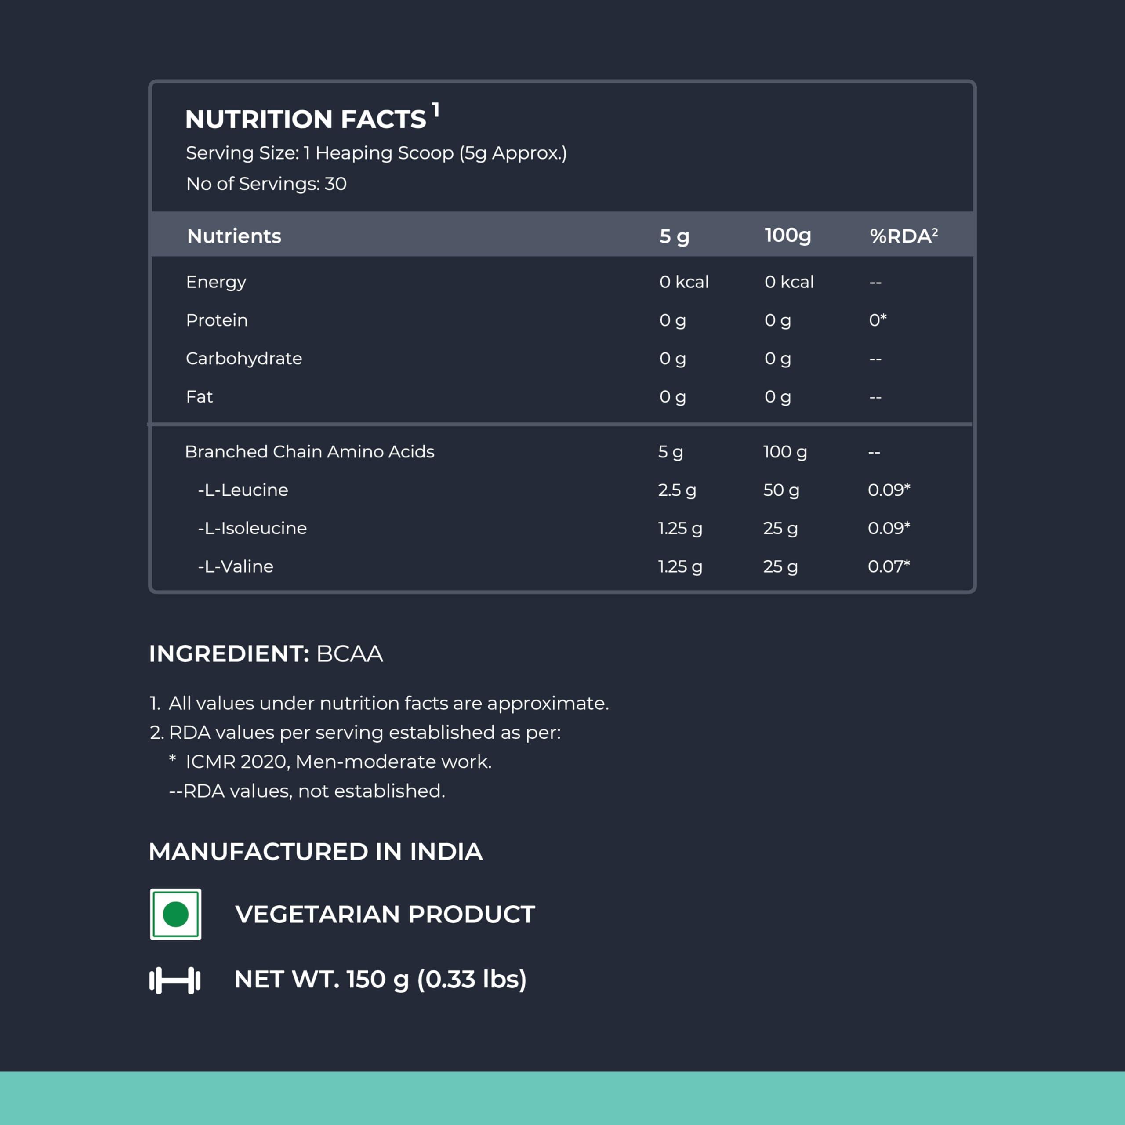Click the Vegetarian Product label

tap(385, 914)
